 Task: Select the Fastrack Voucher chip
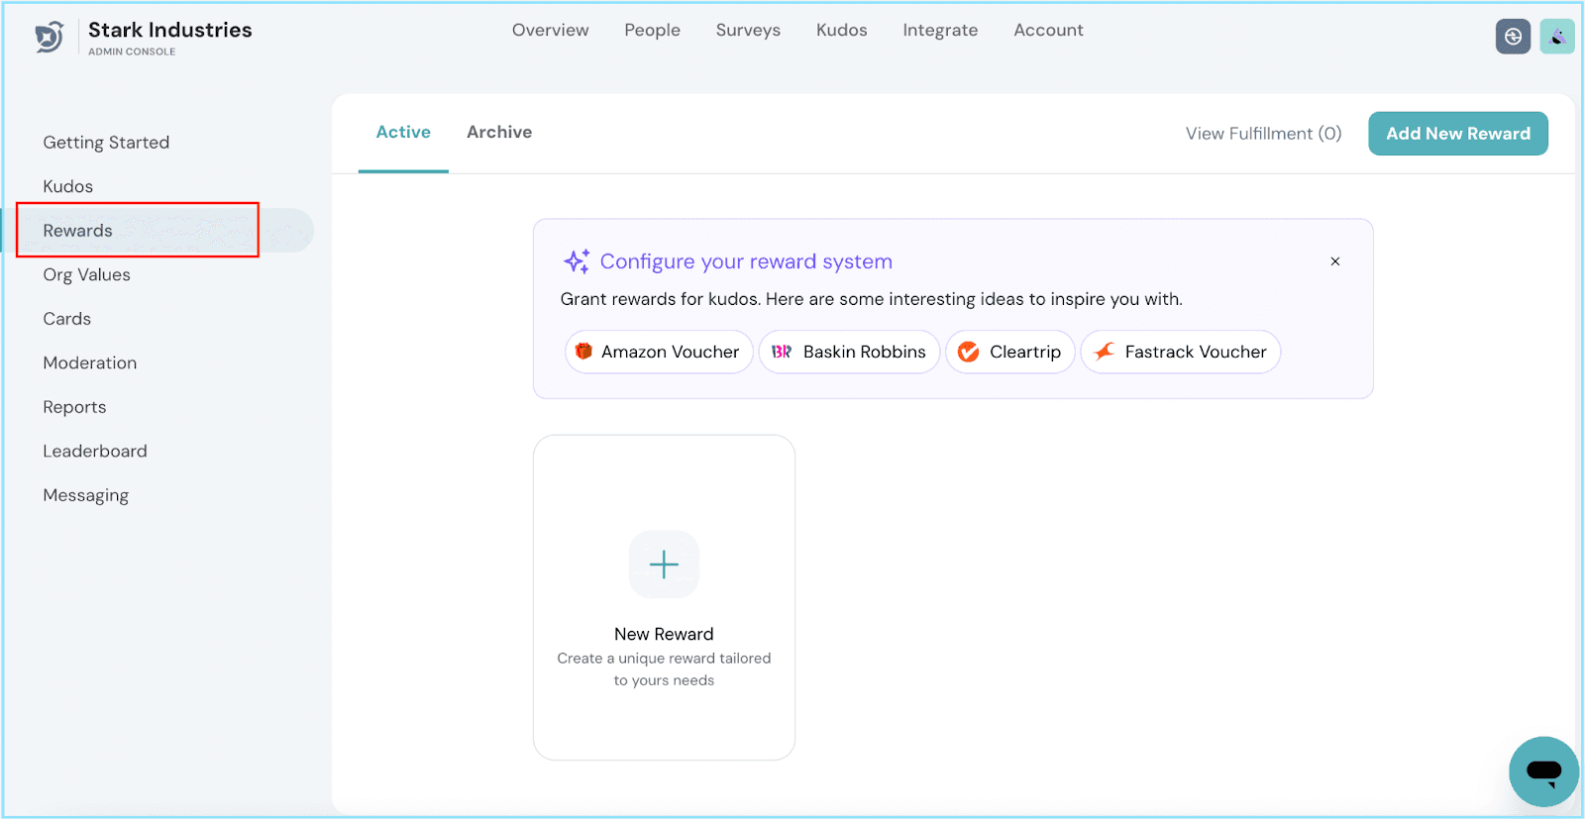(1180, 352)
